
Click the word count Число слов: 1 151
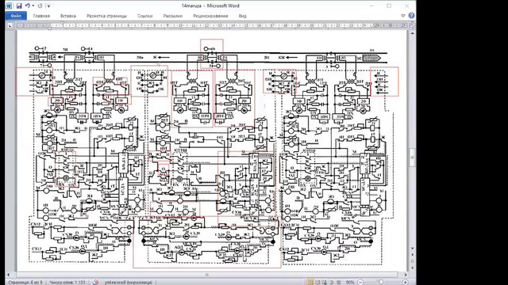pos(67,282)
